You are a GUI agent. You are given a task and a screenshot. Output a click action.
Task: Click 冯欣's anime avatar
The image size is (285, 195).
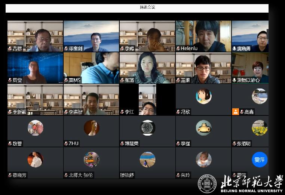pyautogui.click(x=203, y=96)
